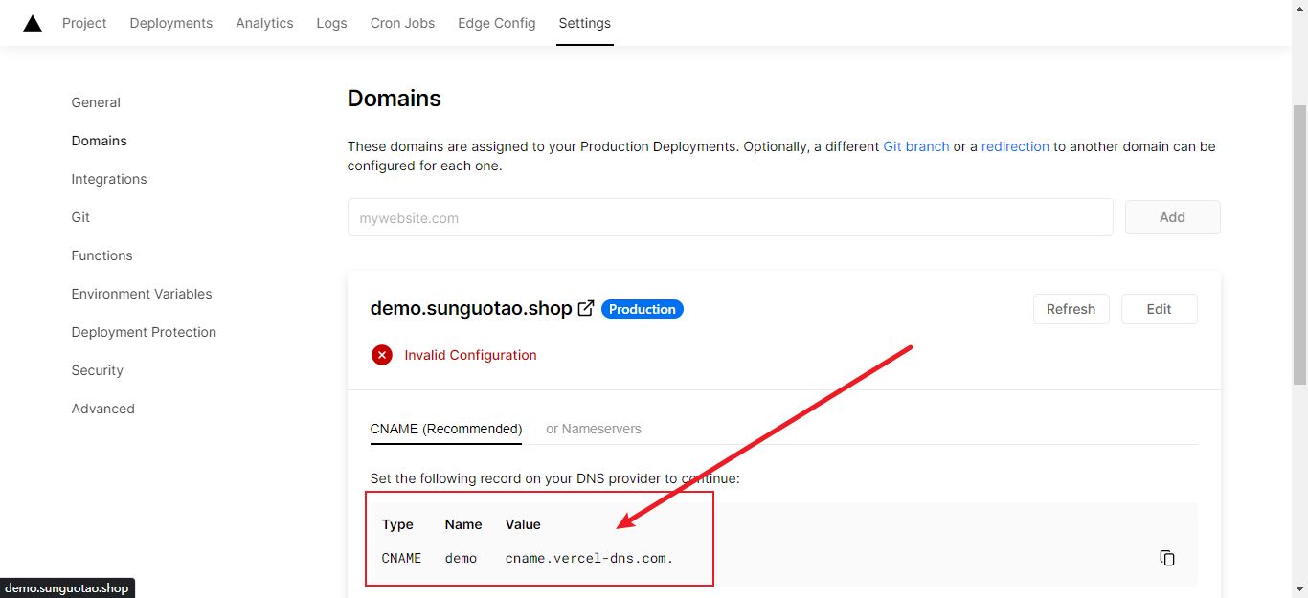Copy the CNAME record value
This screenshot has height=598, width=1308.
coord(1166,558)
